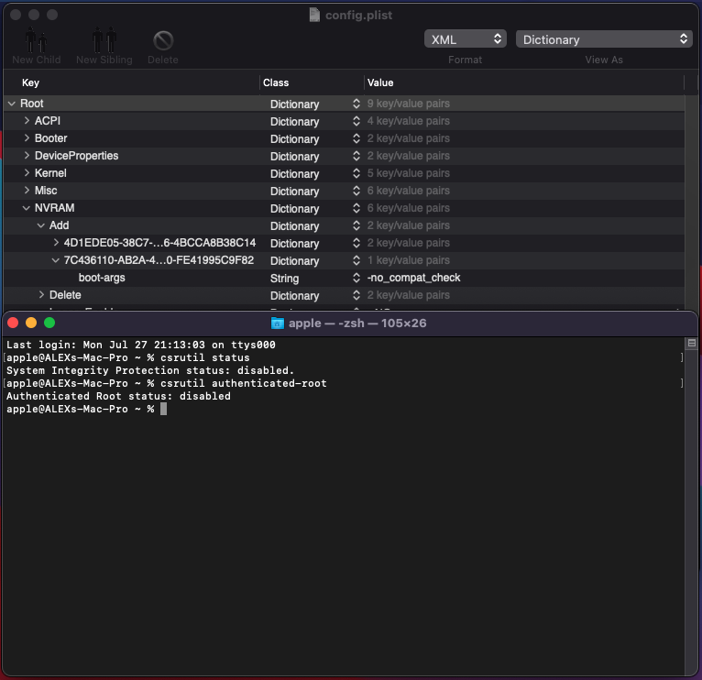Click the Value column header

380,82
